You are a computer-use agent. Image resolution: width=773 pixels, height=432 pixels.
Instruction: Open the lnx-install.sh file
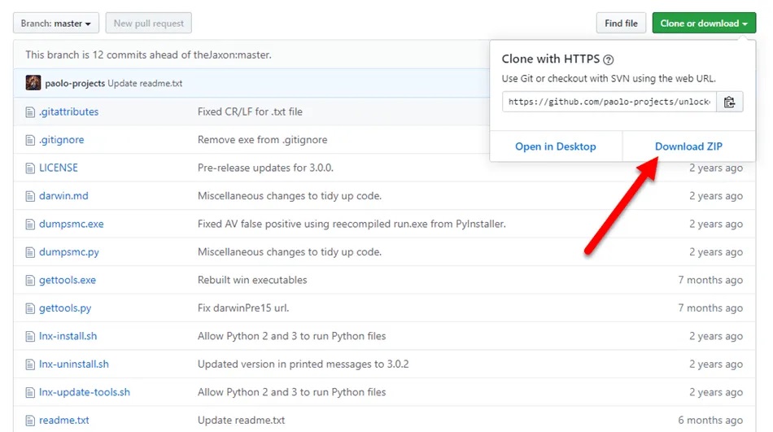click(x=68, y=336)
